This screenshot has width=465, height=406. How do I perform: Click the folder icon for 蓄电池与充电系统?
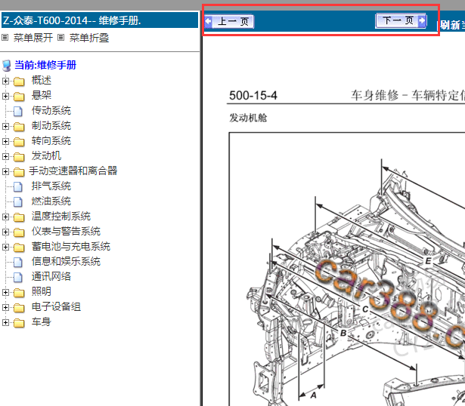click(19, 248)
